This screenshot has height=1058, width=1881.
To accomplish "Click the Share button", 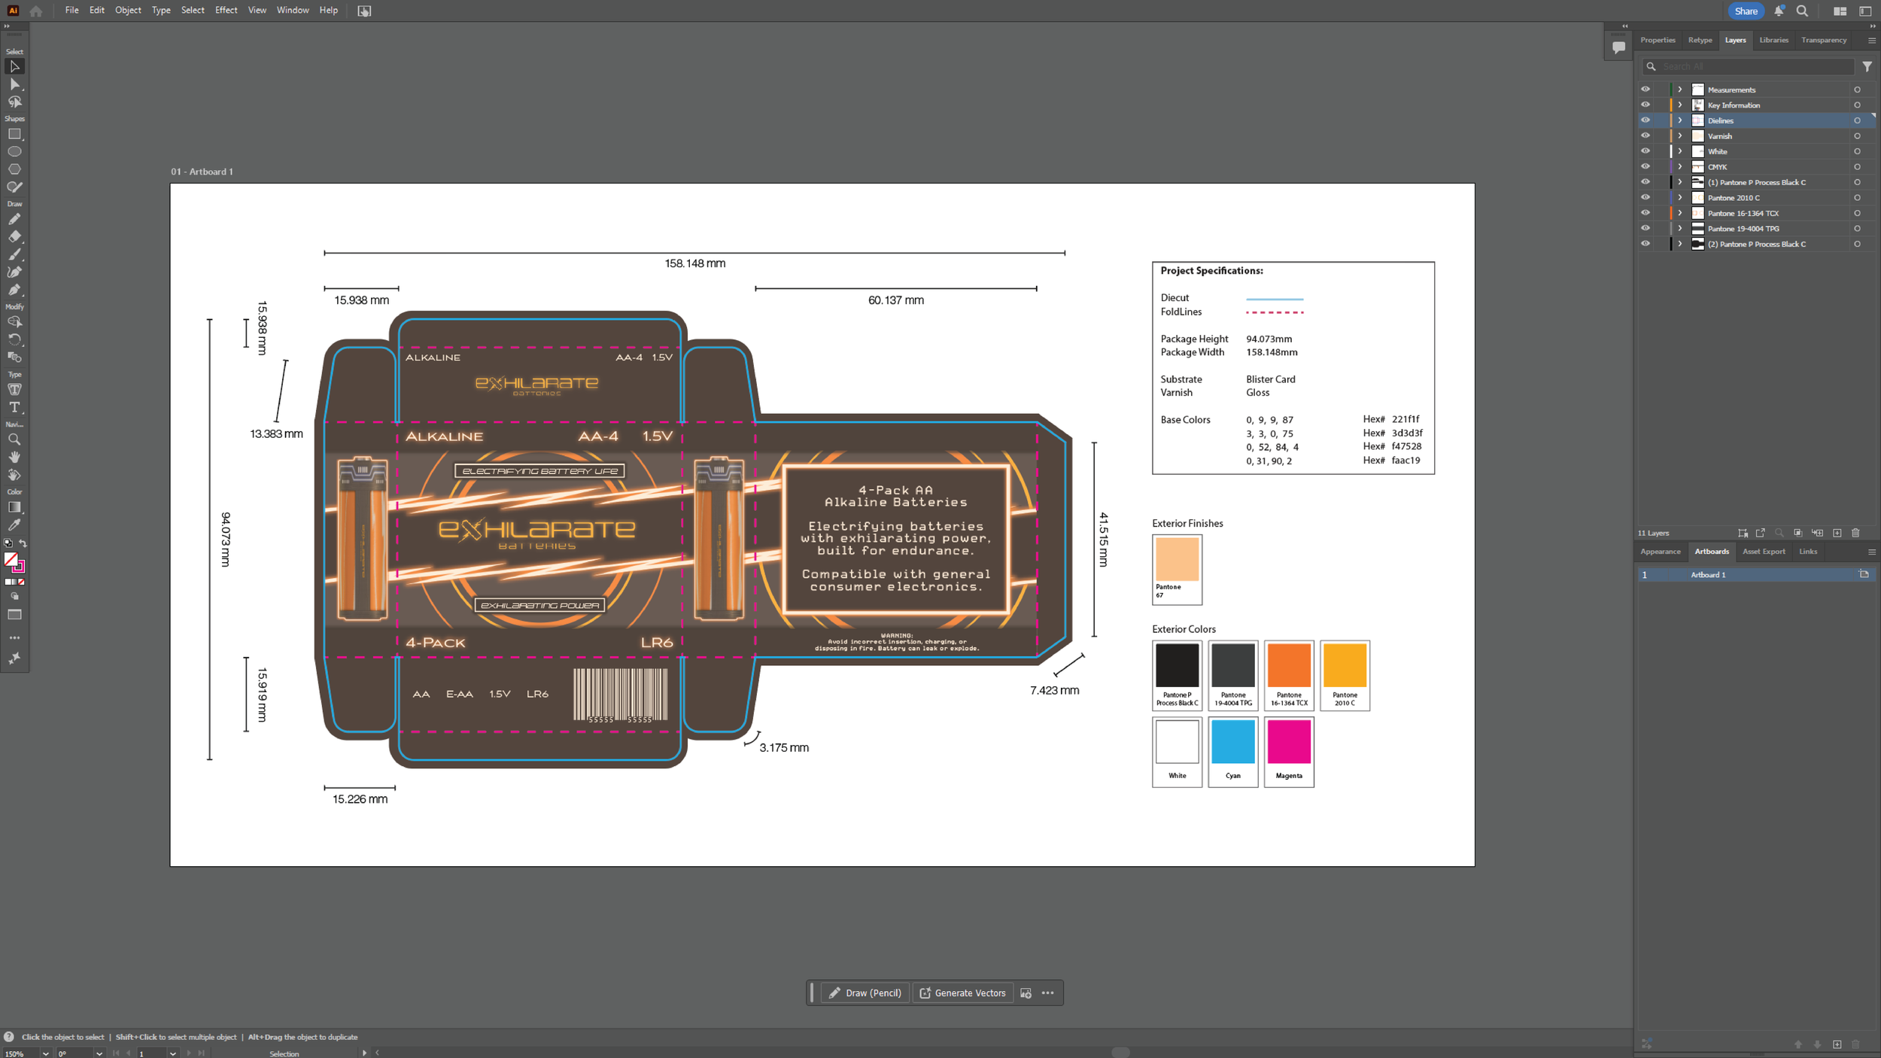I will [x=1746, y=11].
